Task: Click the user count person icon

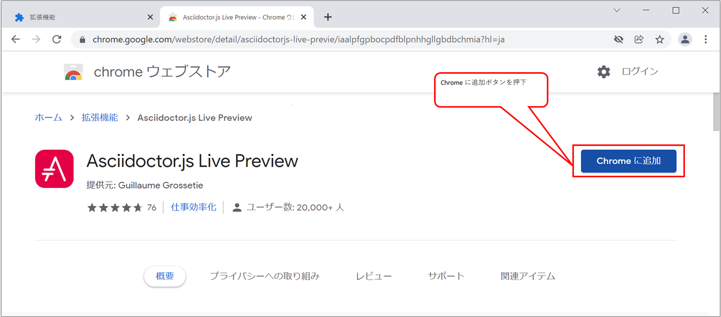Action: tap(237, 207)
